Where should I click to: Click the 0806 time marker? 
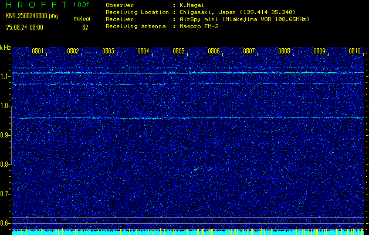214,51
